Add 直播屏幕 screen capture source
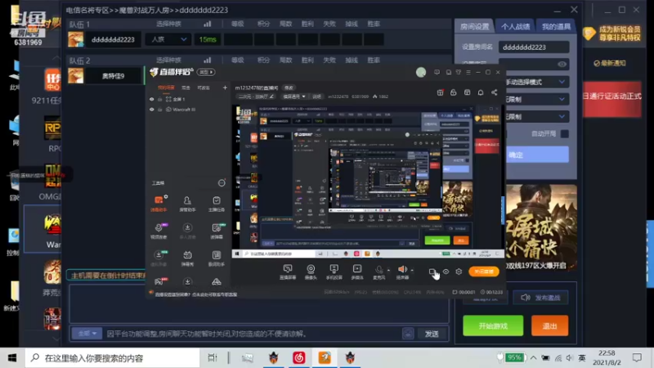This screenshot has width=654, height=368. coord(288,272)
